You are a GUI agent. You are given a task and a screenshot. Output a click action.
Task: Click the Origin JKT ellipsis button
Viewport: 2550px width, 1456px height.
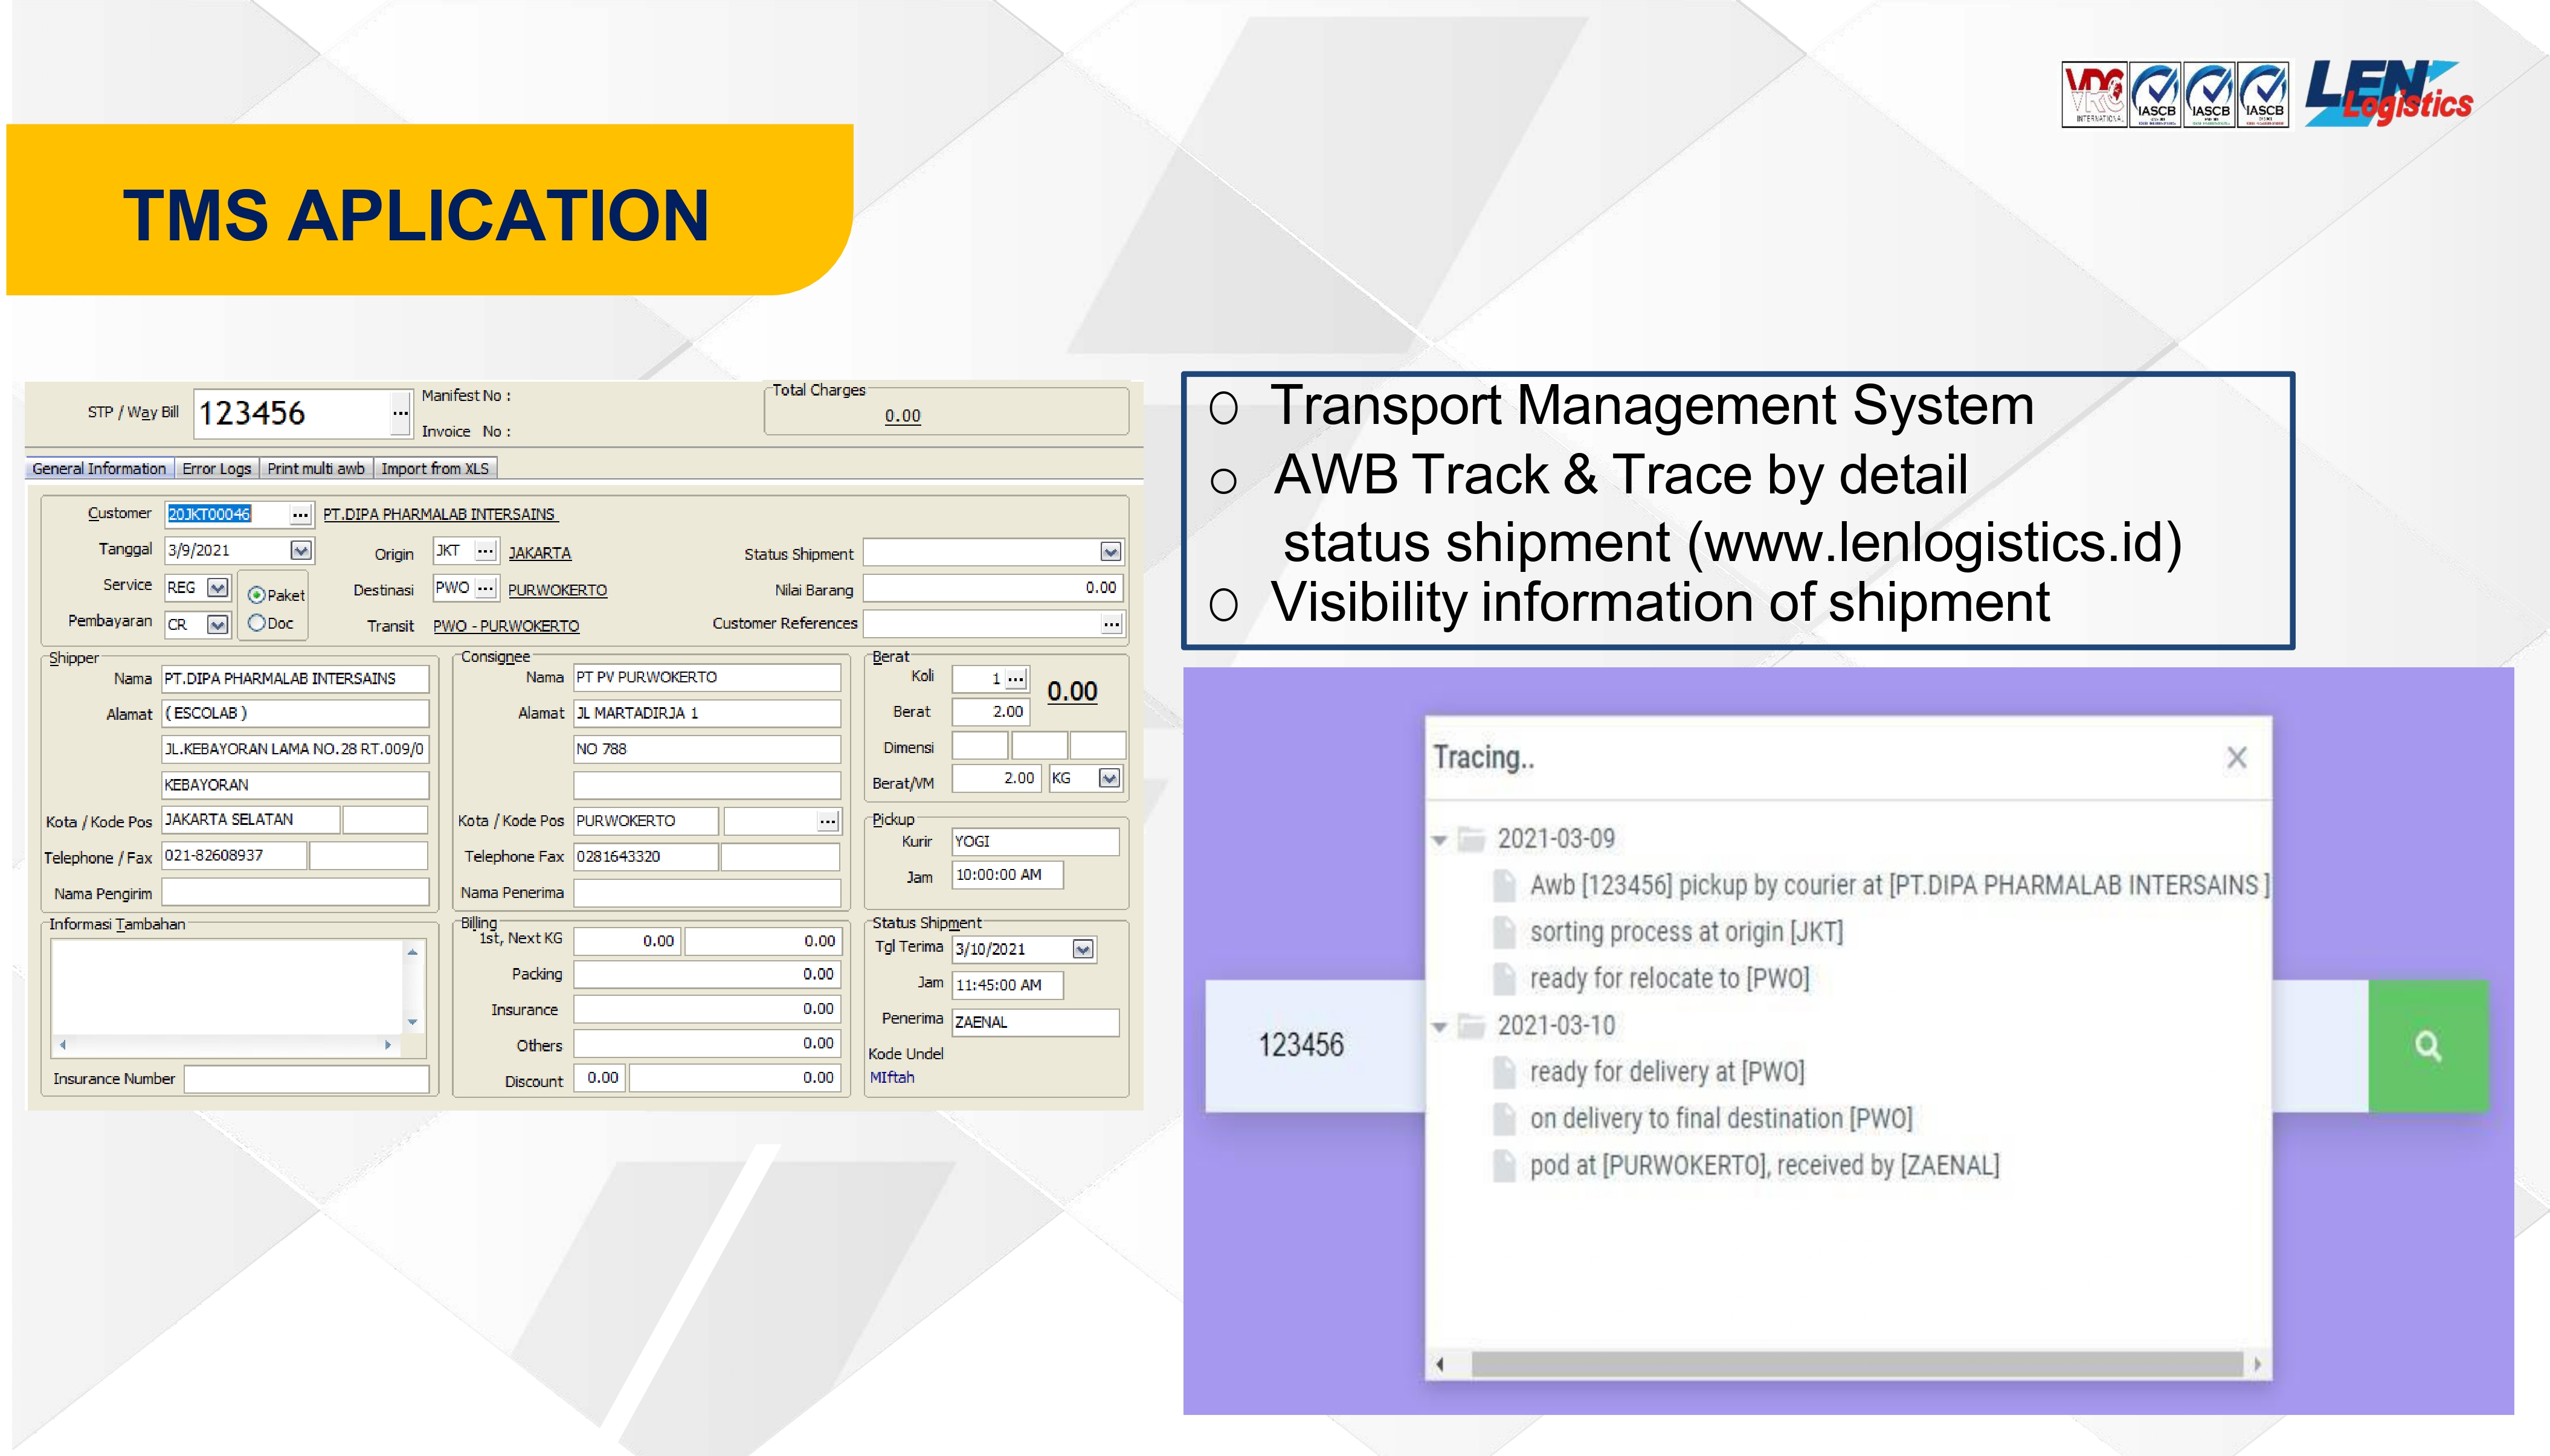click(485, 551)
